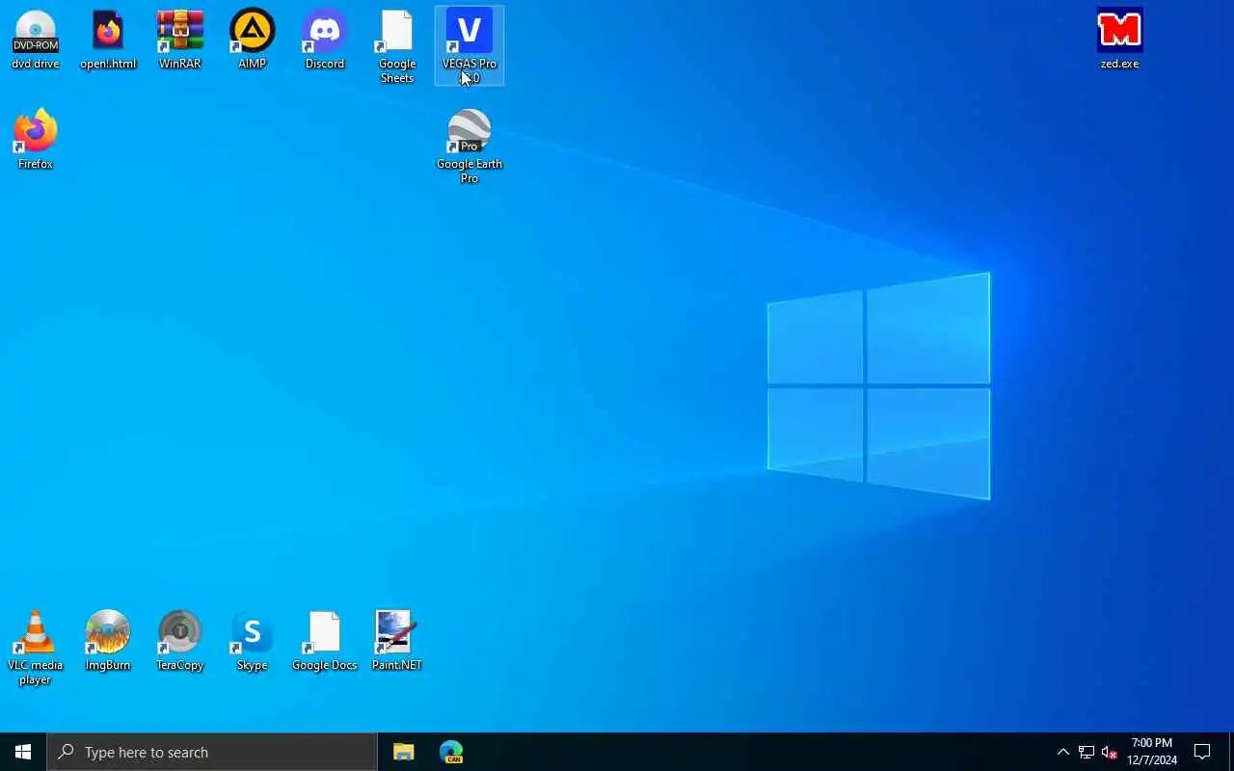The height and width of the screenshot is (771, 1234).
Task: Select the WinRAR shortcut icon
Action: [x=180, y=40]
